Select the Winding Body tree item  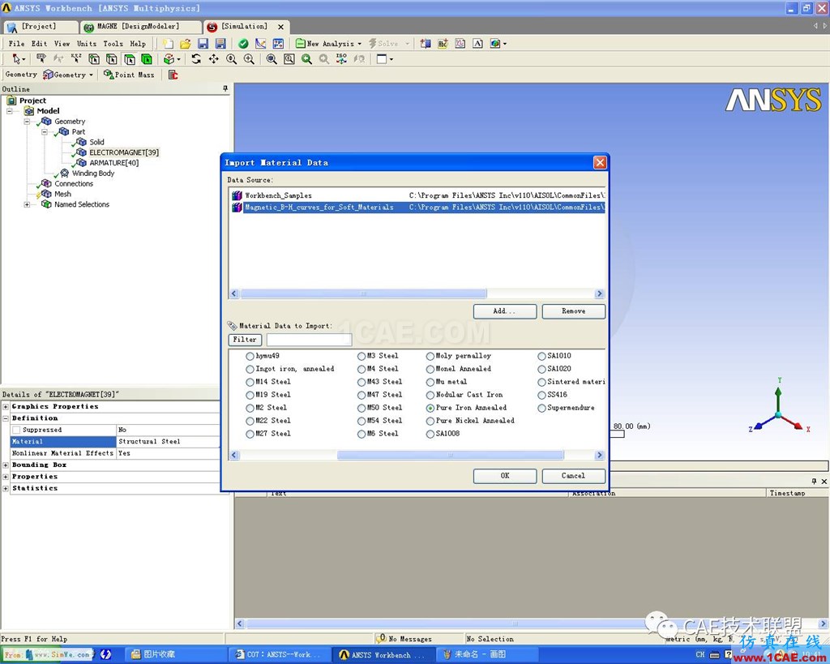tap(93, 173)
